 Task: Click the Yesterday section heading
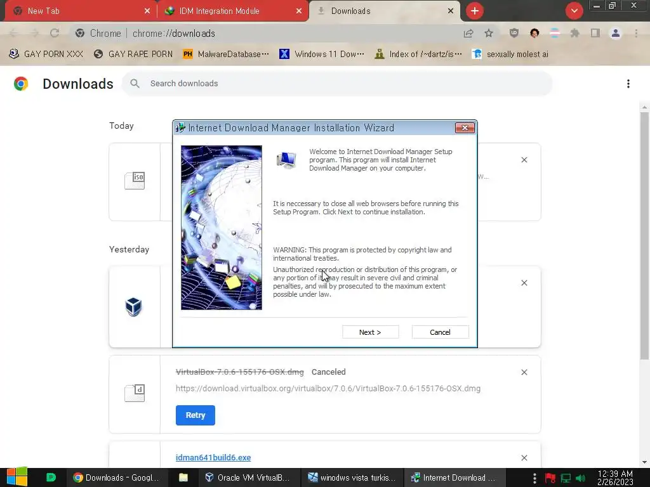(x=129, y=249)
